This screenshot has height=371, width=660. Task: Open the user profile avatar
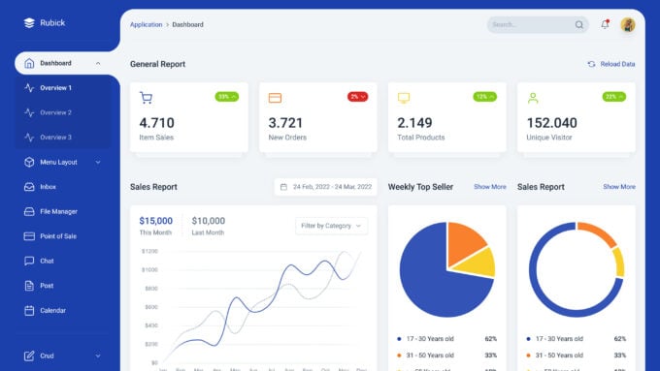point(628,25)
